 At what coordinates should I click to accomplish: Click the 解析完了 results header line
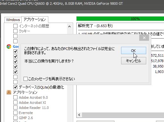(x=95, y=26)
